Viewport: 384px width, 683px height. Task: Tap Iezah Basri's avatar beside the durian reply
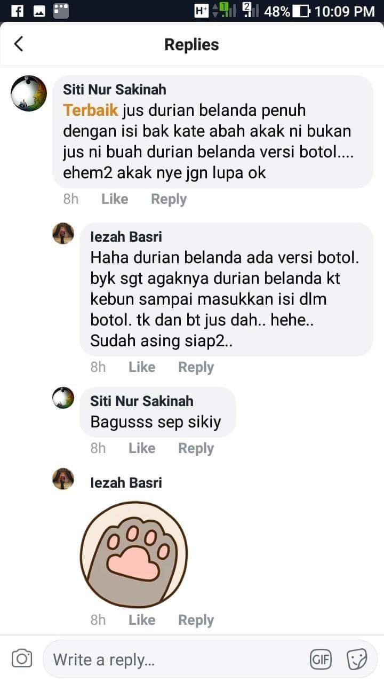click(63, 233)
